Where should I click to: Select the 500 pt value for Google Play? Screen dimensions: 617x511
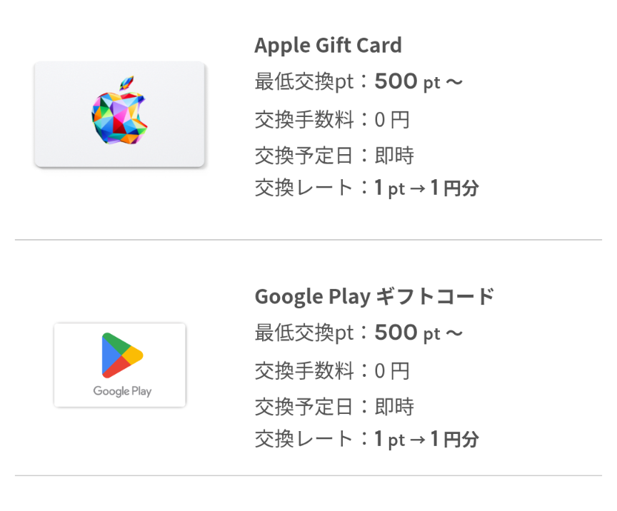point(418,333)
